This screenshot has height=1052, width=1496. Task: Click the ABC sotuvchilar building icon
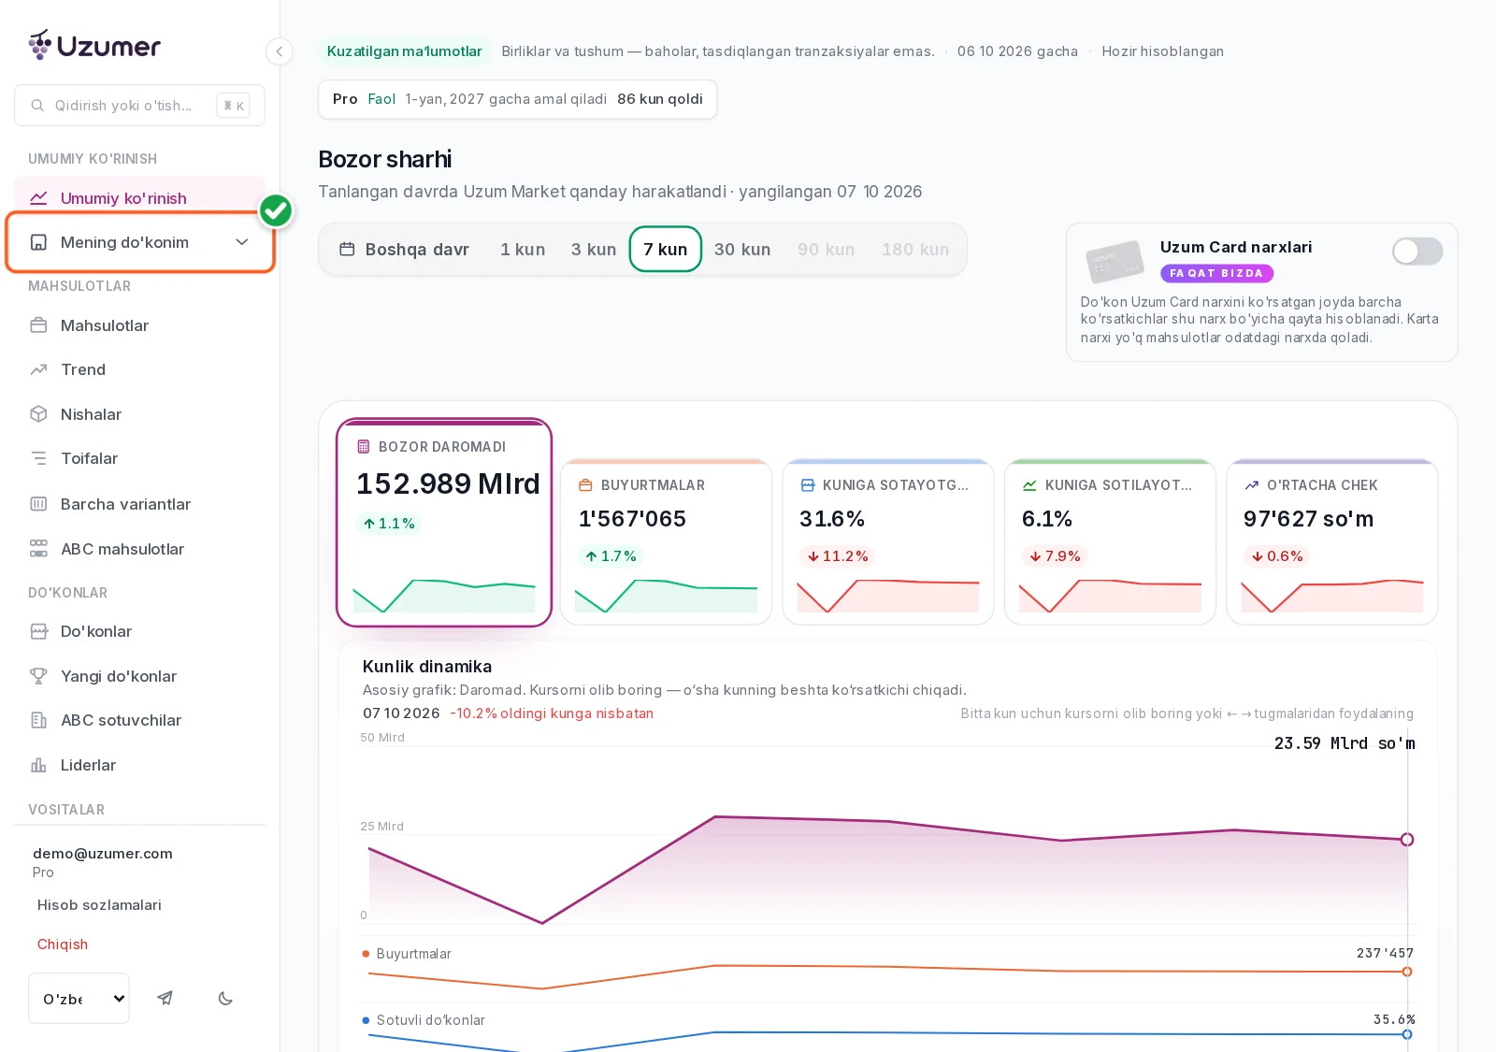coord(38,720)
